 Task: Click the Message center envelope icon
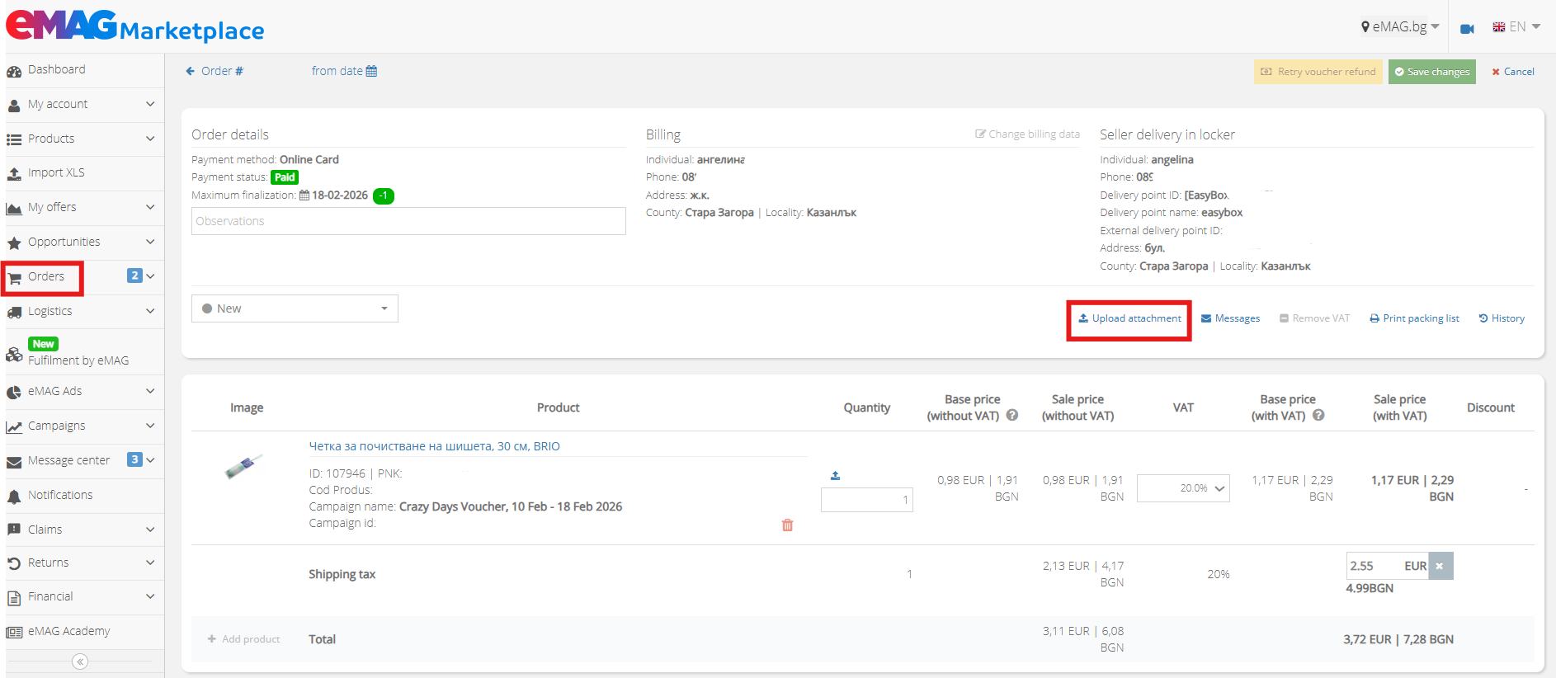click(14, 462)
